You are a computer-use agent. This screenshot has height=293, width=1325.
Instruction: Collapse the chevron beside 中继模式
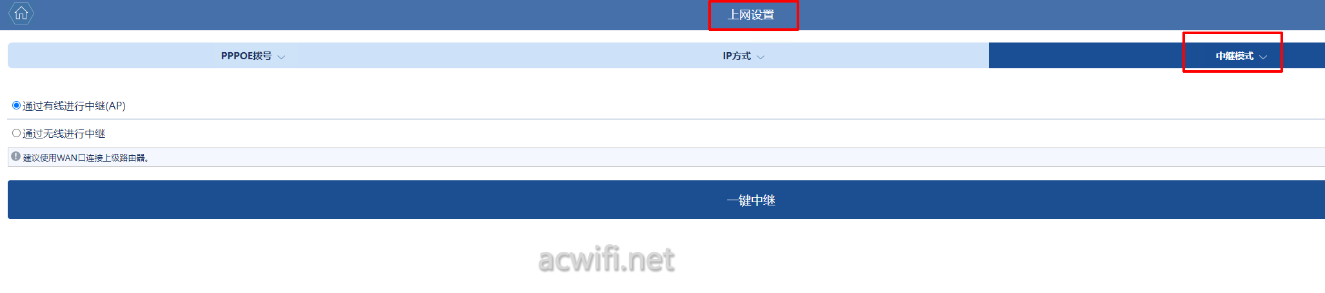(x=1263, y=57)
